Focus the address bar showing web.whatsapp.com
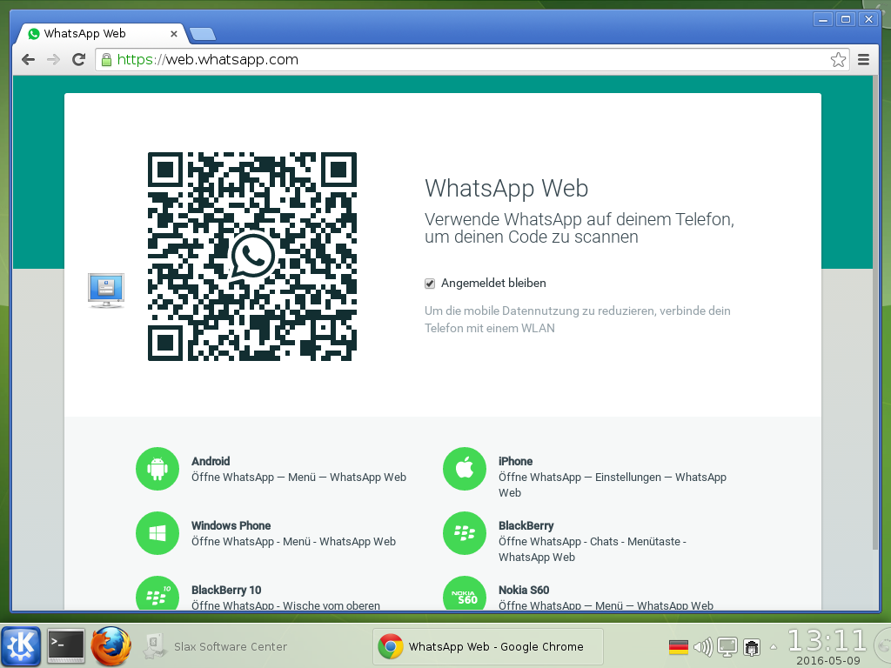 point(472,60)
